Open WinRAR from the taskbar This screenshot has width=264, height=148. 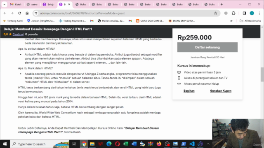point(151,144)
